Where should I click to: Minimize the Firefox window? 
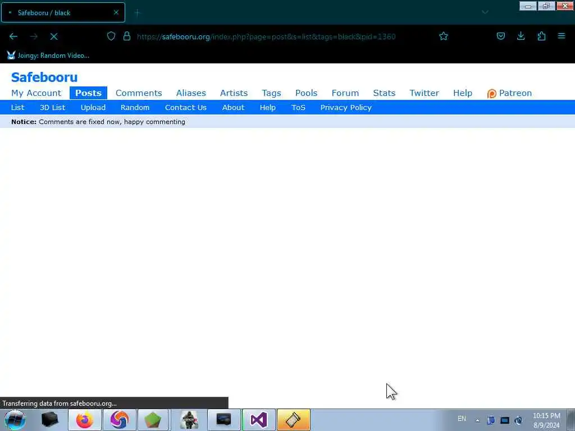(528, 6)
